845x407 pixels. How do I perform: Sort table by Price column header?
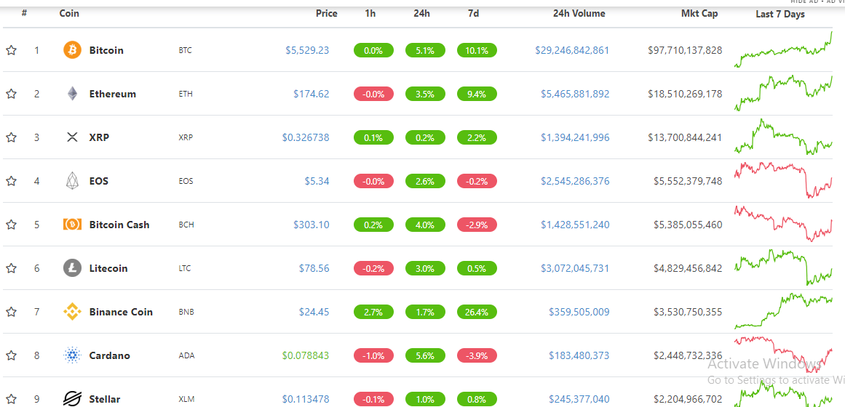(x=327, y=14)
